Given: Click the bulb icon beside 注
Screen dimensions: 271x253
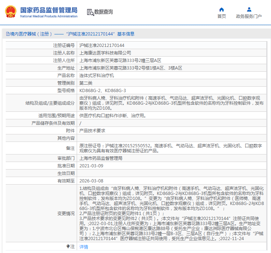Looking at the screenshot, I should pos(68,246).
